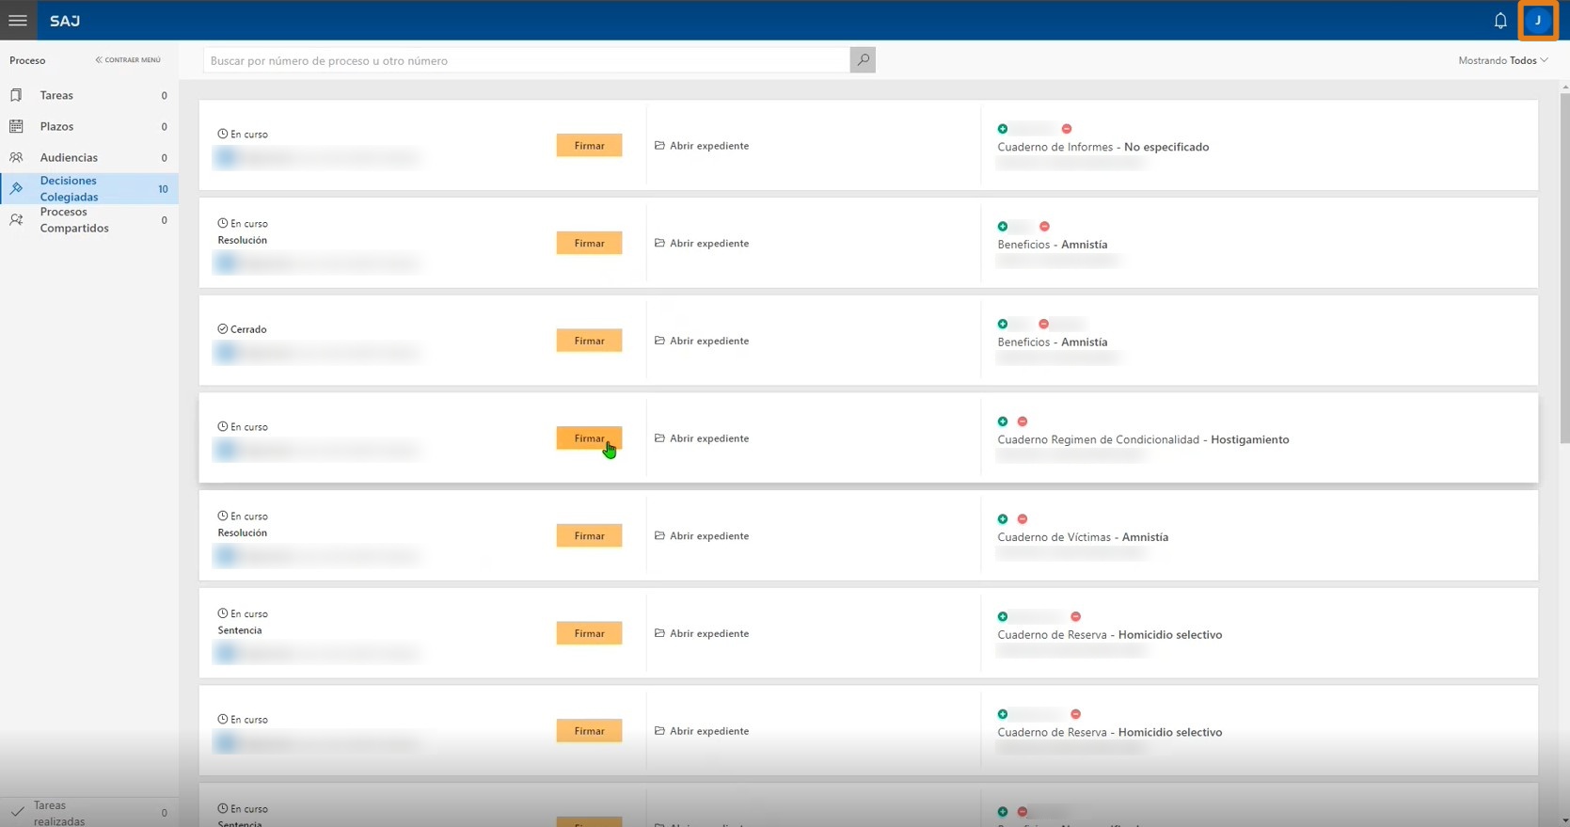
Task: Click the Cerrado status label
Action: [x=243, y=329]
